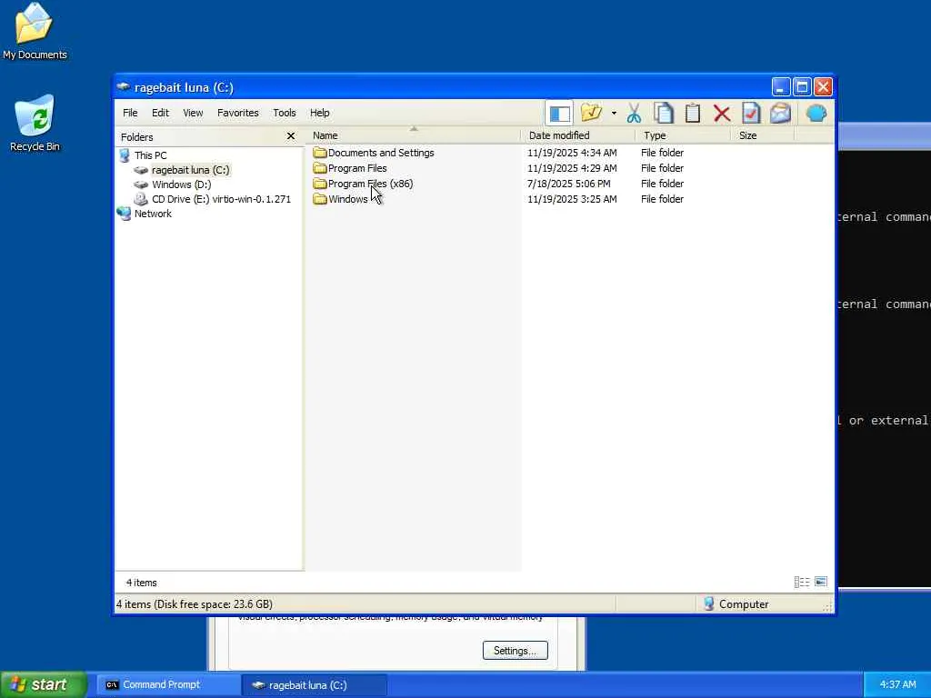Sort by the Type column header

coord(683,135)
